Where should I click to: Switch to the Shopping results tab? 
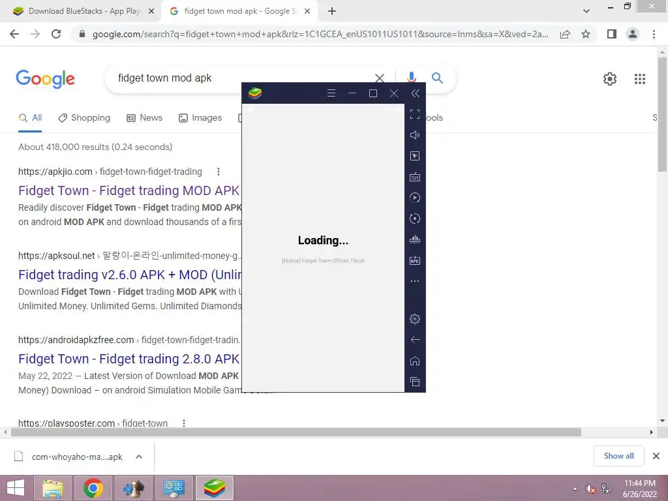tap(84, 117)
